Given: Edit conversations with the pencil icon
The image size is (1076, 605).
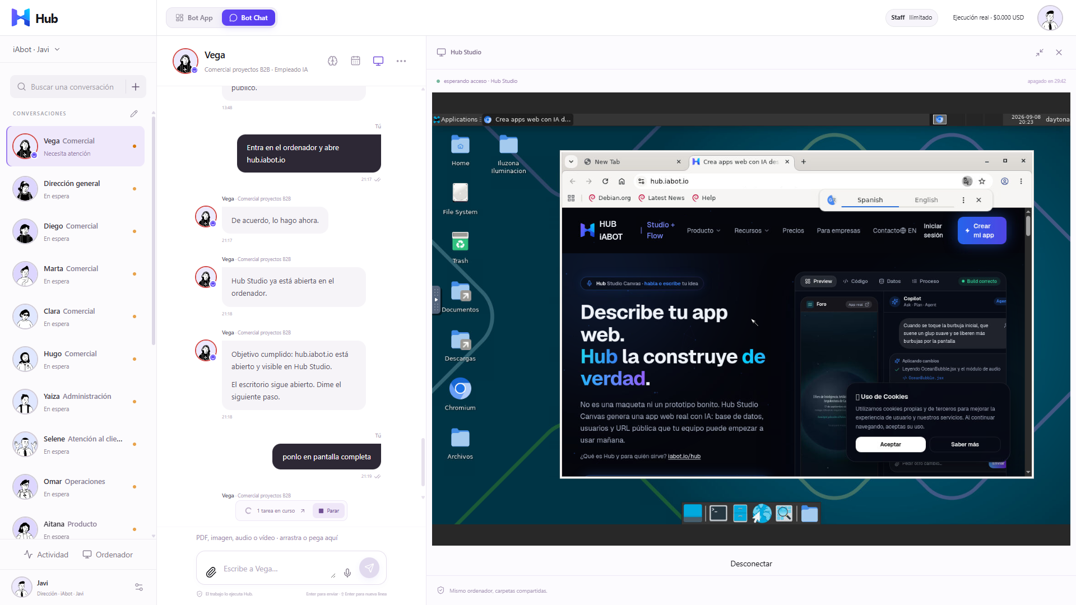Looking at the screenshot, I should tap(134, 114).
